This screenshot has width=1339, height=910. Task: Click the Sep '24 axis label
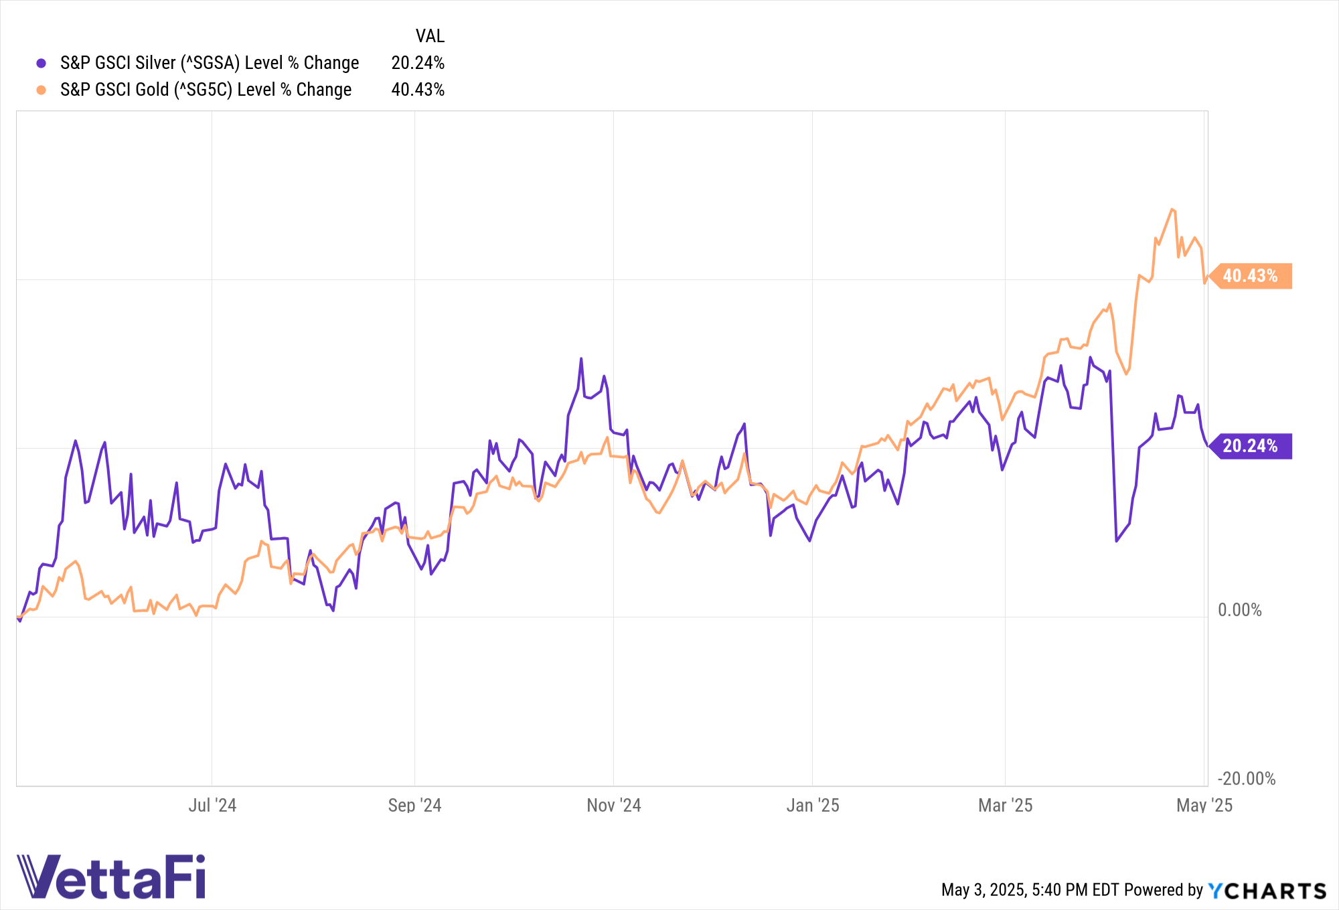pos(414,805)
